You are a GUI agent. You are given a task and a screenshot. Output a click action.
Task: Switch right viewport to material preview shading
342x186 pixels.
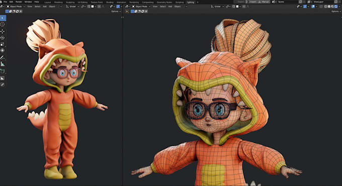[332, 7]
